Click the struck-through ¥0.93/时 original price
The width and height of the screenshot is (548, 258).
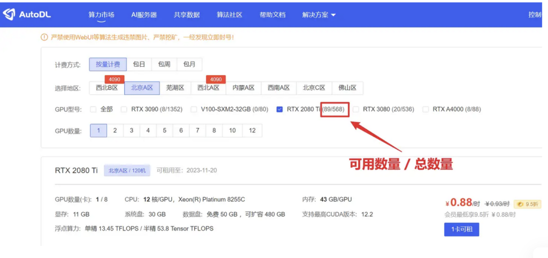(x=497, y=204)
